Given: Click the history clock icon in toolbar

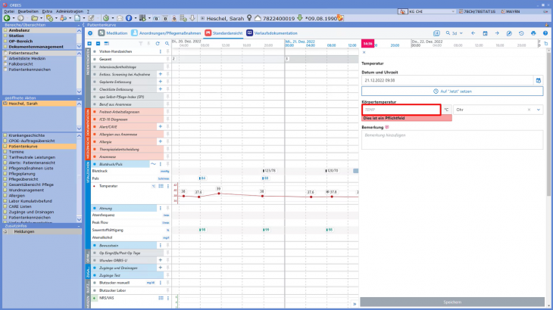Looking at the screenshot, I should [521, 33].
